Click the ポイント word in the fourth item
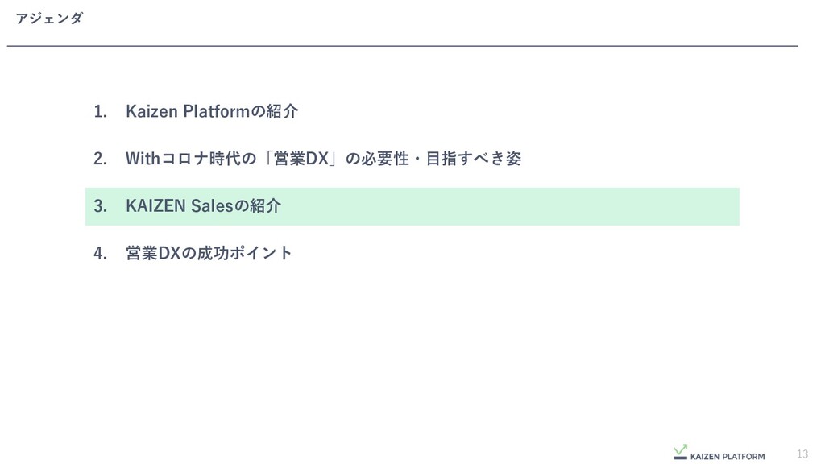This screenshot has height=464, width=825. click(261, 253)
